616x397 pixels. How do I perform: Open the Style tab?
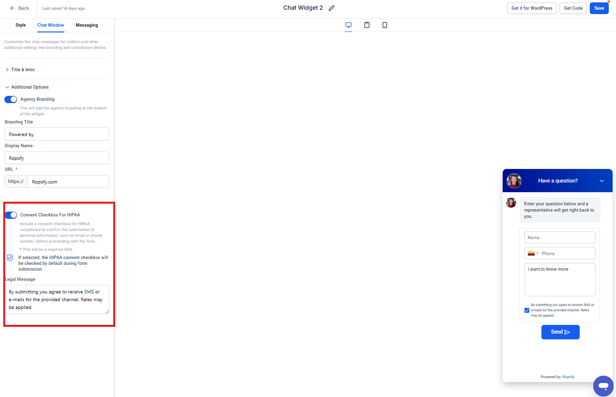[20, 25]
